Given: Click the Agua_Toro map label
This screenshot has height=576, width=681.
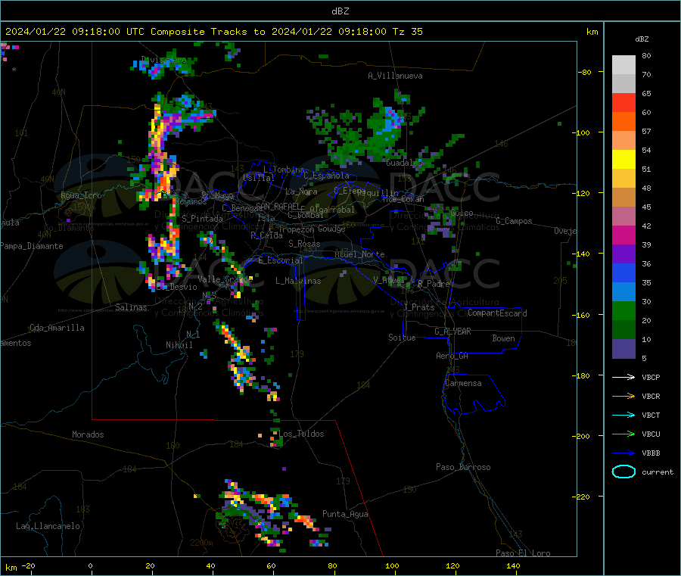Looking at the screenshot, I should pos(81,195).
